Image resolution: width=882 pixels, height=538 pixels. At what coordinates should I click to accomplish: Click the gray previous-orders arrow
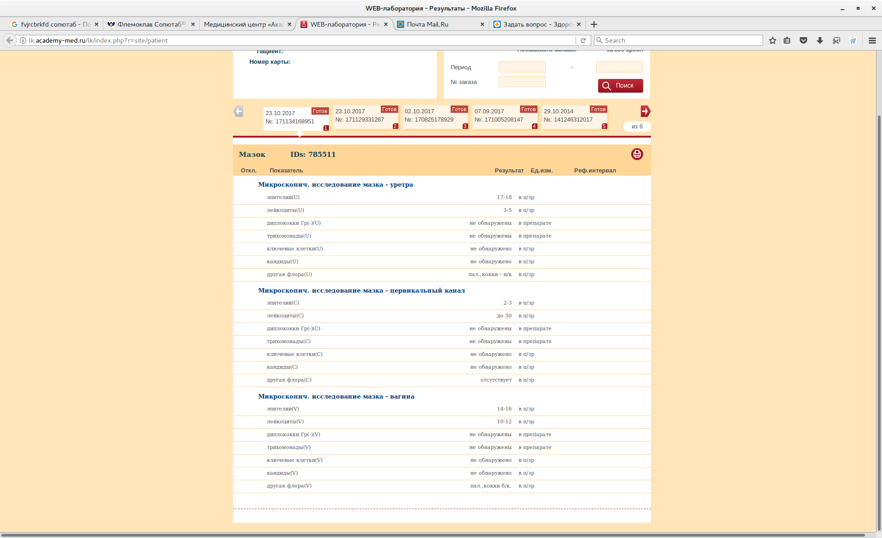[238, 111]
